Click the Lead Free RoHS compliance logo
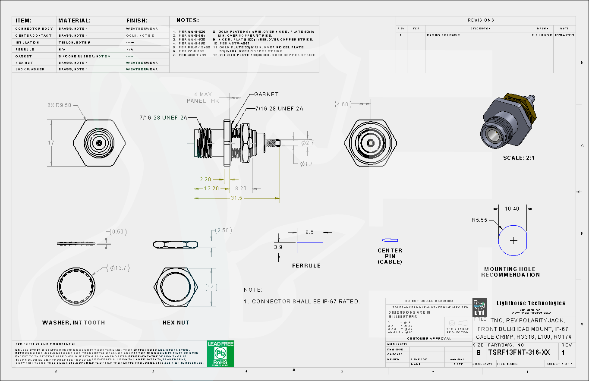589x381 pixels. point(220,354)
